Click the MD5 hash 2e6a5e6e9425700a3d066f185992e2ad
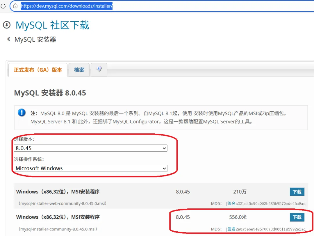Screen dimensions: 314x236 (271, 229)
